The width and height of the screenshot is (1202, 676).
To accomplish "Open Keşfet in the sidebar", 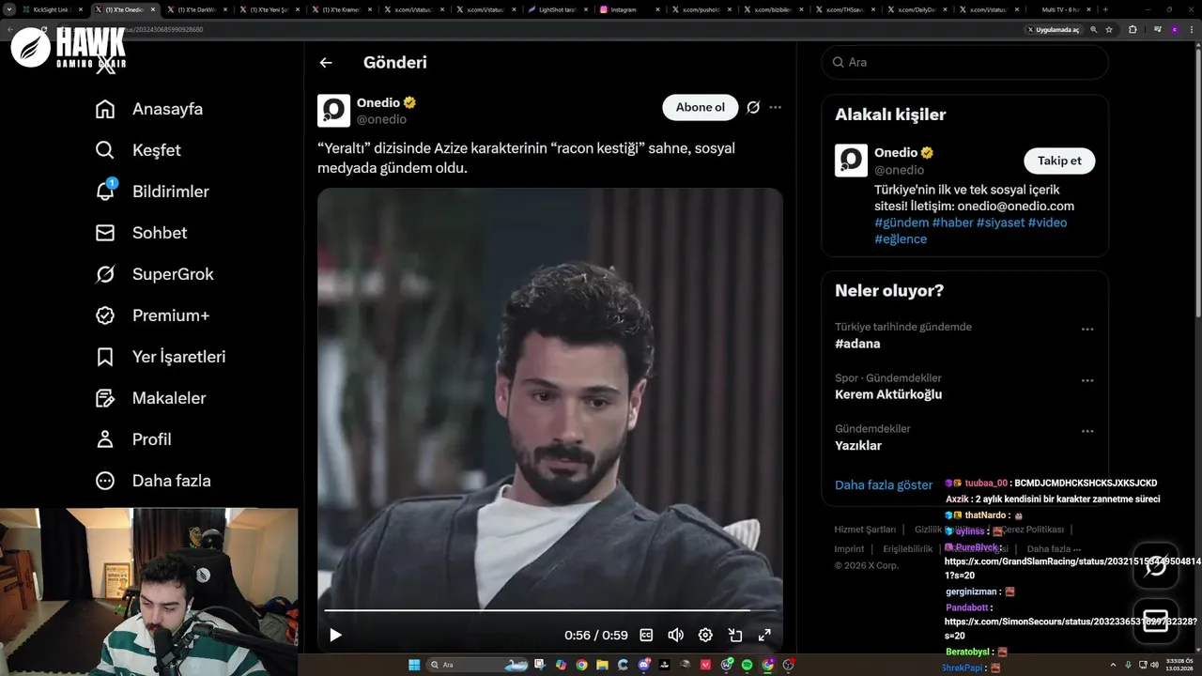I will tap(137, 150).
